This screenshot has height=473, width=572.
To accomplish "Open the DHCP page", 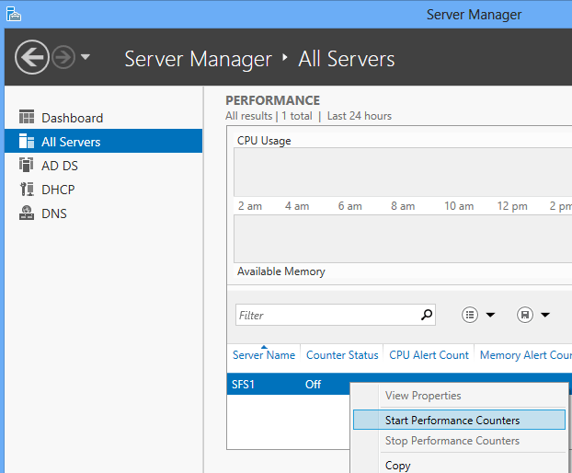I will [x=58, y=190].
